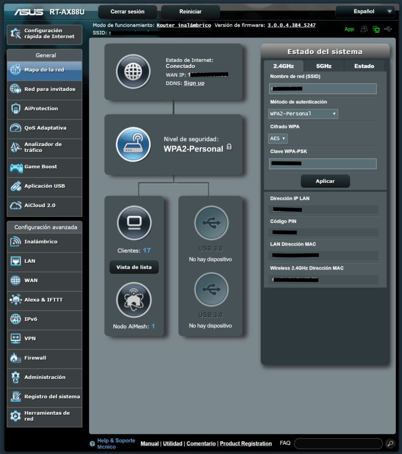Screen dimensions: 402x454
Task: Click the Vista de lista button
Action: [134, 267]
